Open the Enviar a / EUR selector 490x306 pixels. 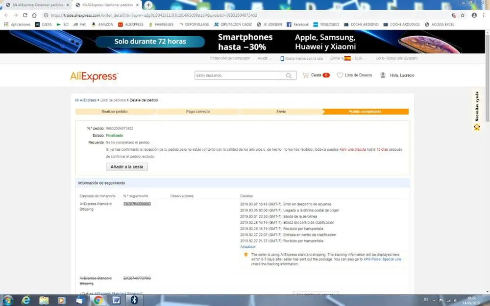pyautogui.click(x=348, y=58)
